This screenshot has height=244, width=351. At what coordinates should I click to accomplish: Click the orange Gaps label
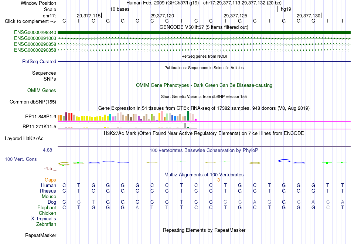(x=50, y=180)
